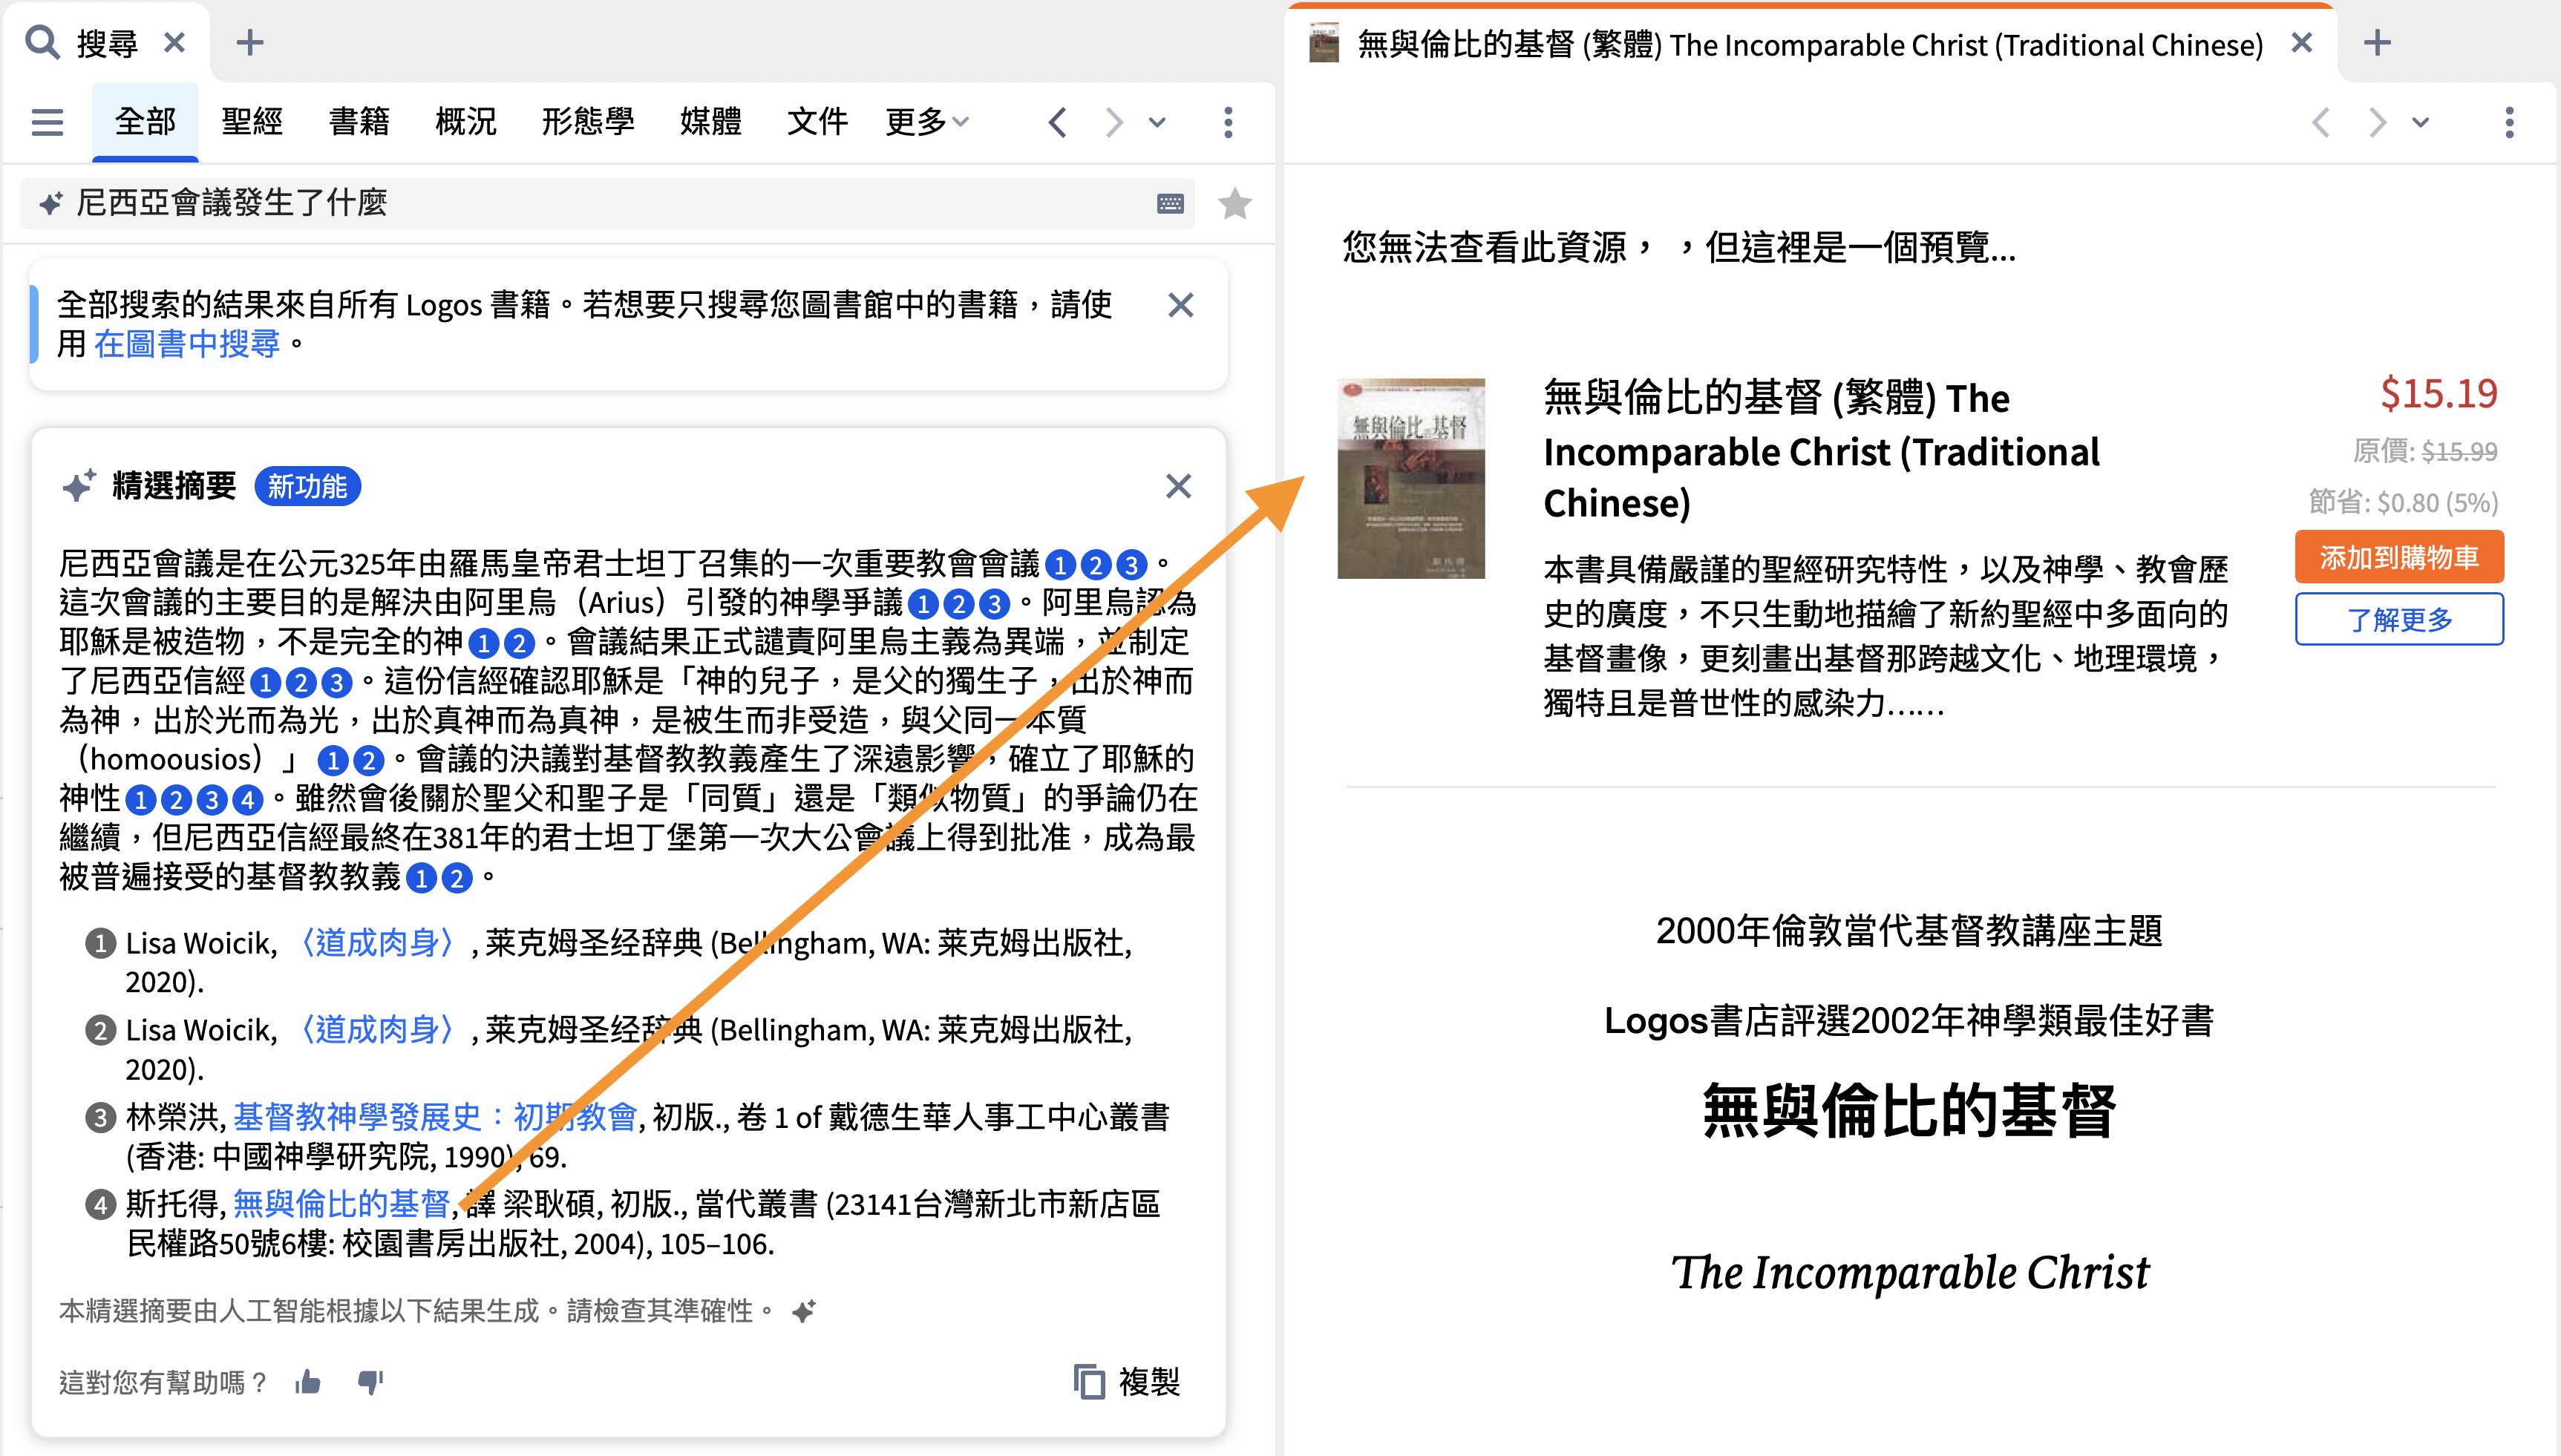Select the 全部 tab
Screen dimensions: 2561x1456
(x=145, y=122)
